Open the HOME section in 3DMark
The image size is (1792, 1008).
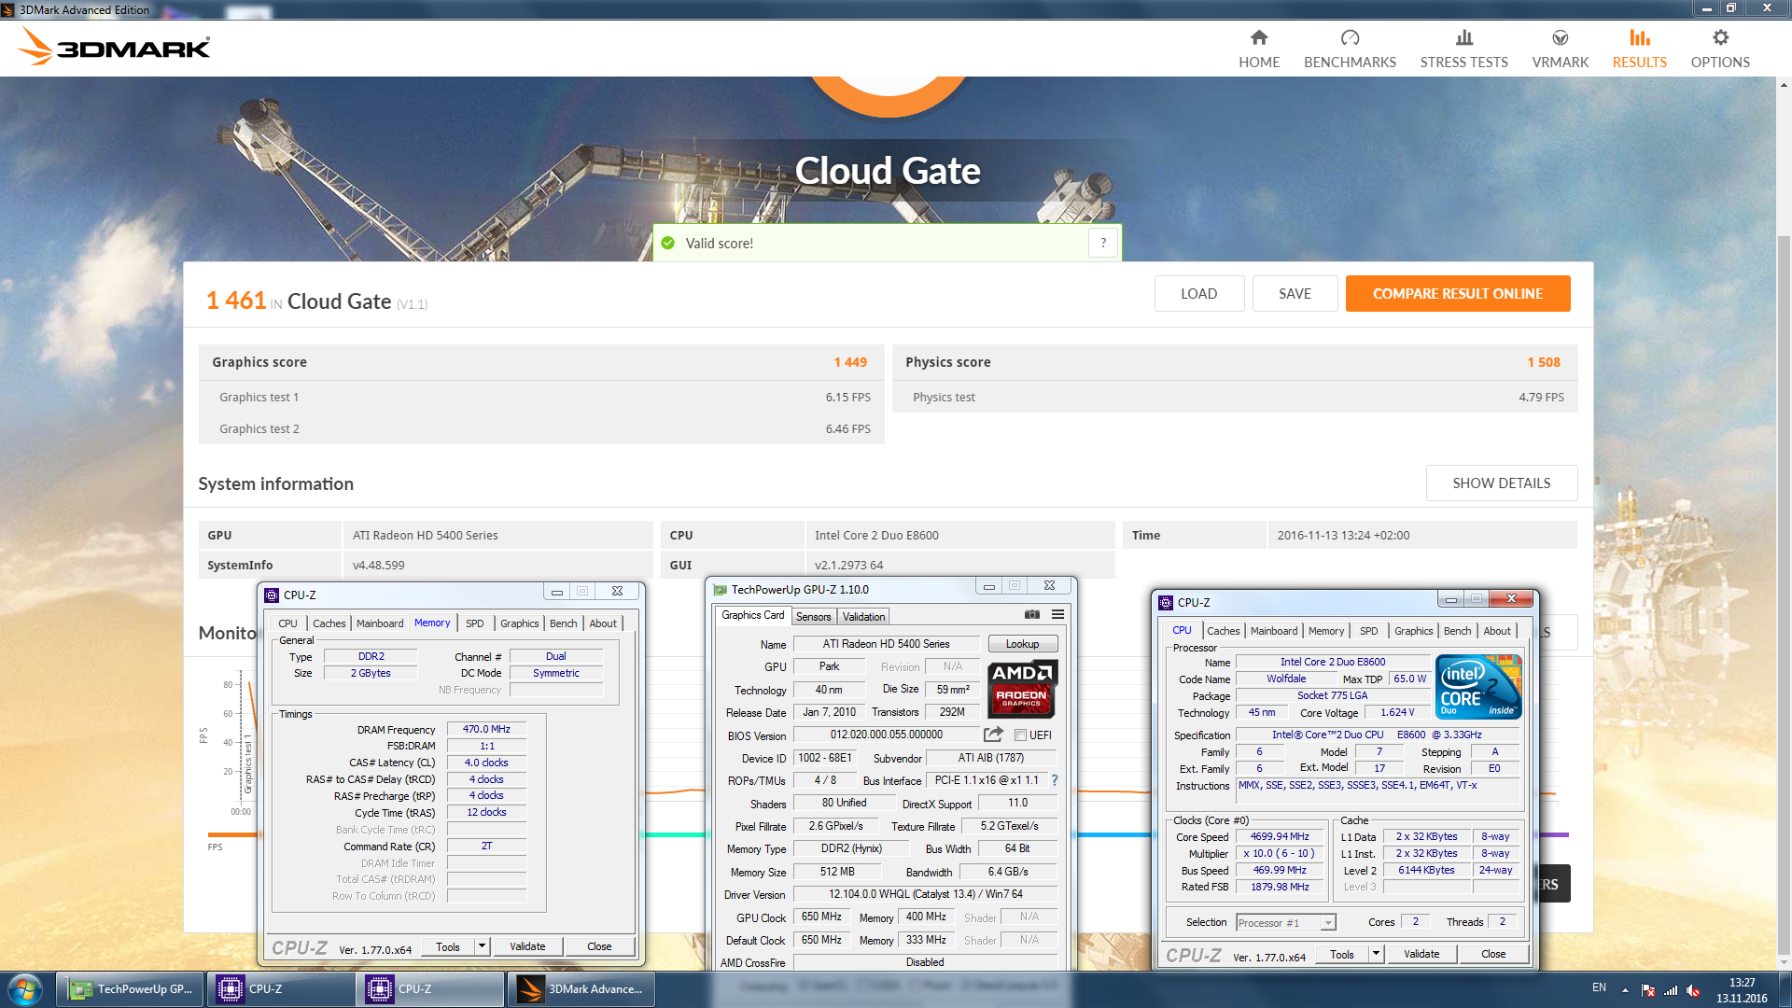(x=1259, y=49)
